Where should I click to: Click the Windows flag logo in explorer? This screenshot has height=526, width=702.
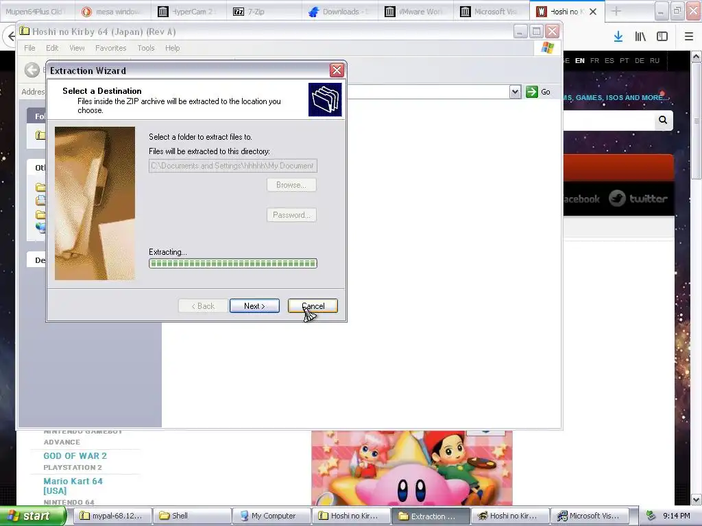click(x=547, y=48)
